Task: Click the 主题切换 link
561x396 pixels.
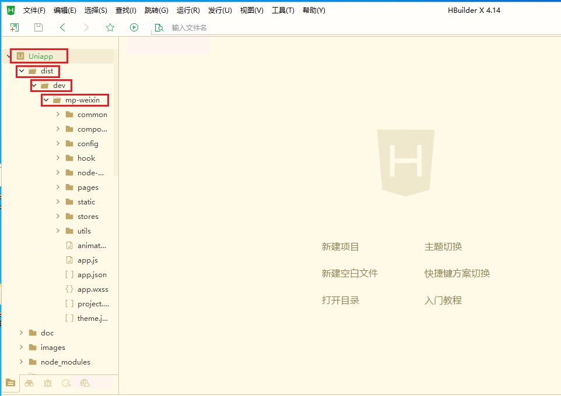Action: tap(443, 246)
